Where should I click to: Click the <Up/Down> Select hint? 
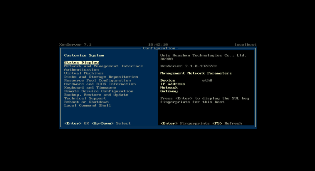click(111, 123)
